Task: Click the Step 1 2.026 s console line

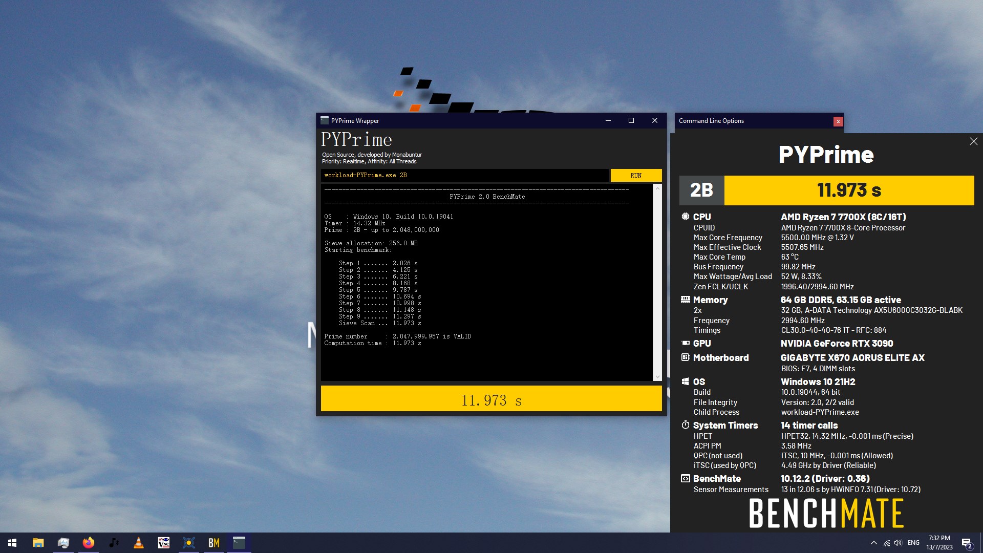Action: pyautogui.click(x=378, y=263)
